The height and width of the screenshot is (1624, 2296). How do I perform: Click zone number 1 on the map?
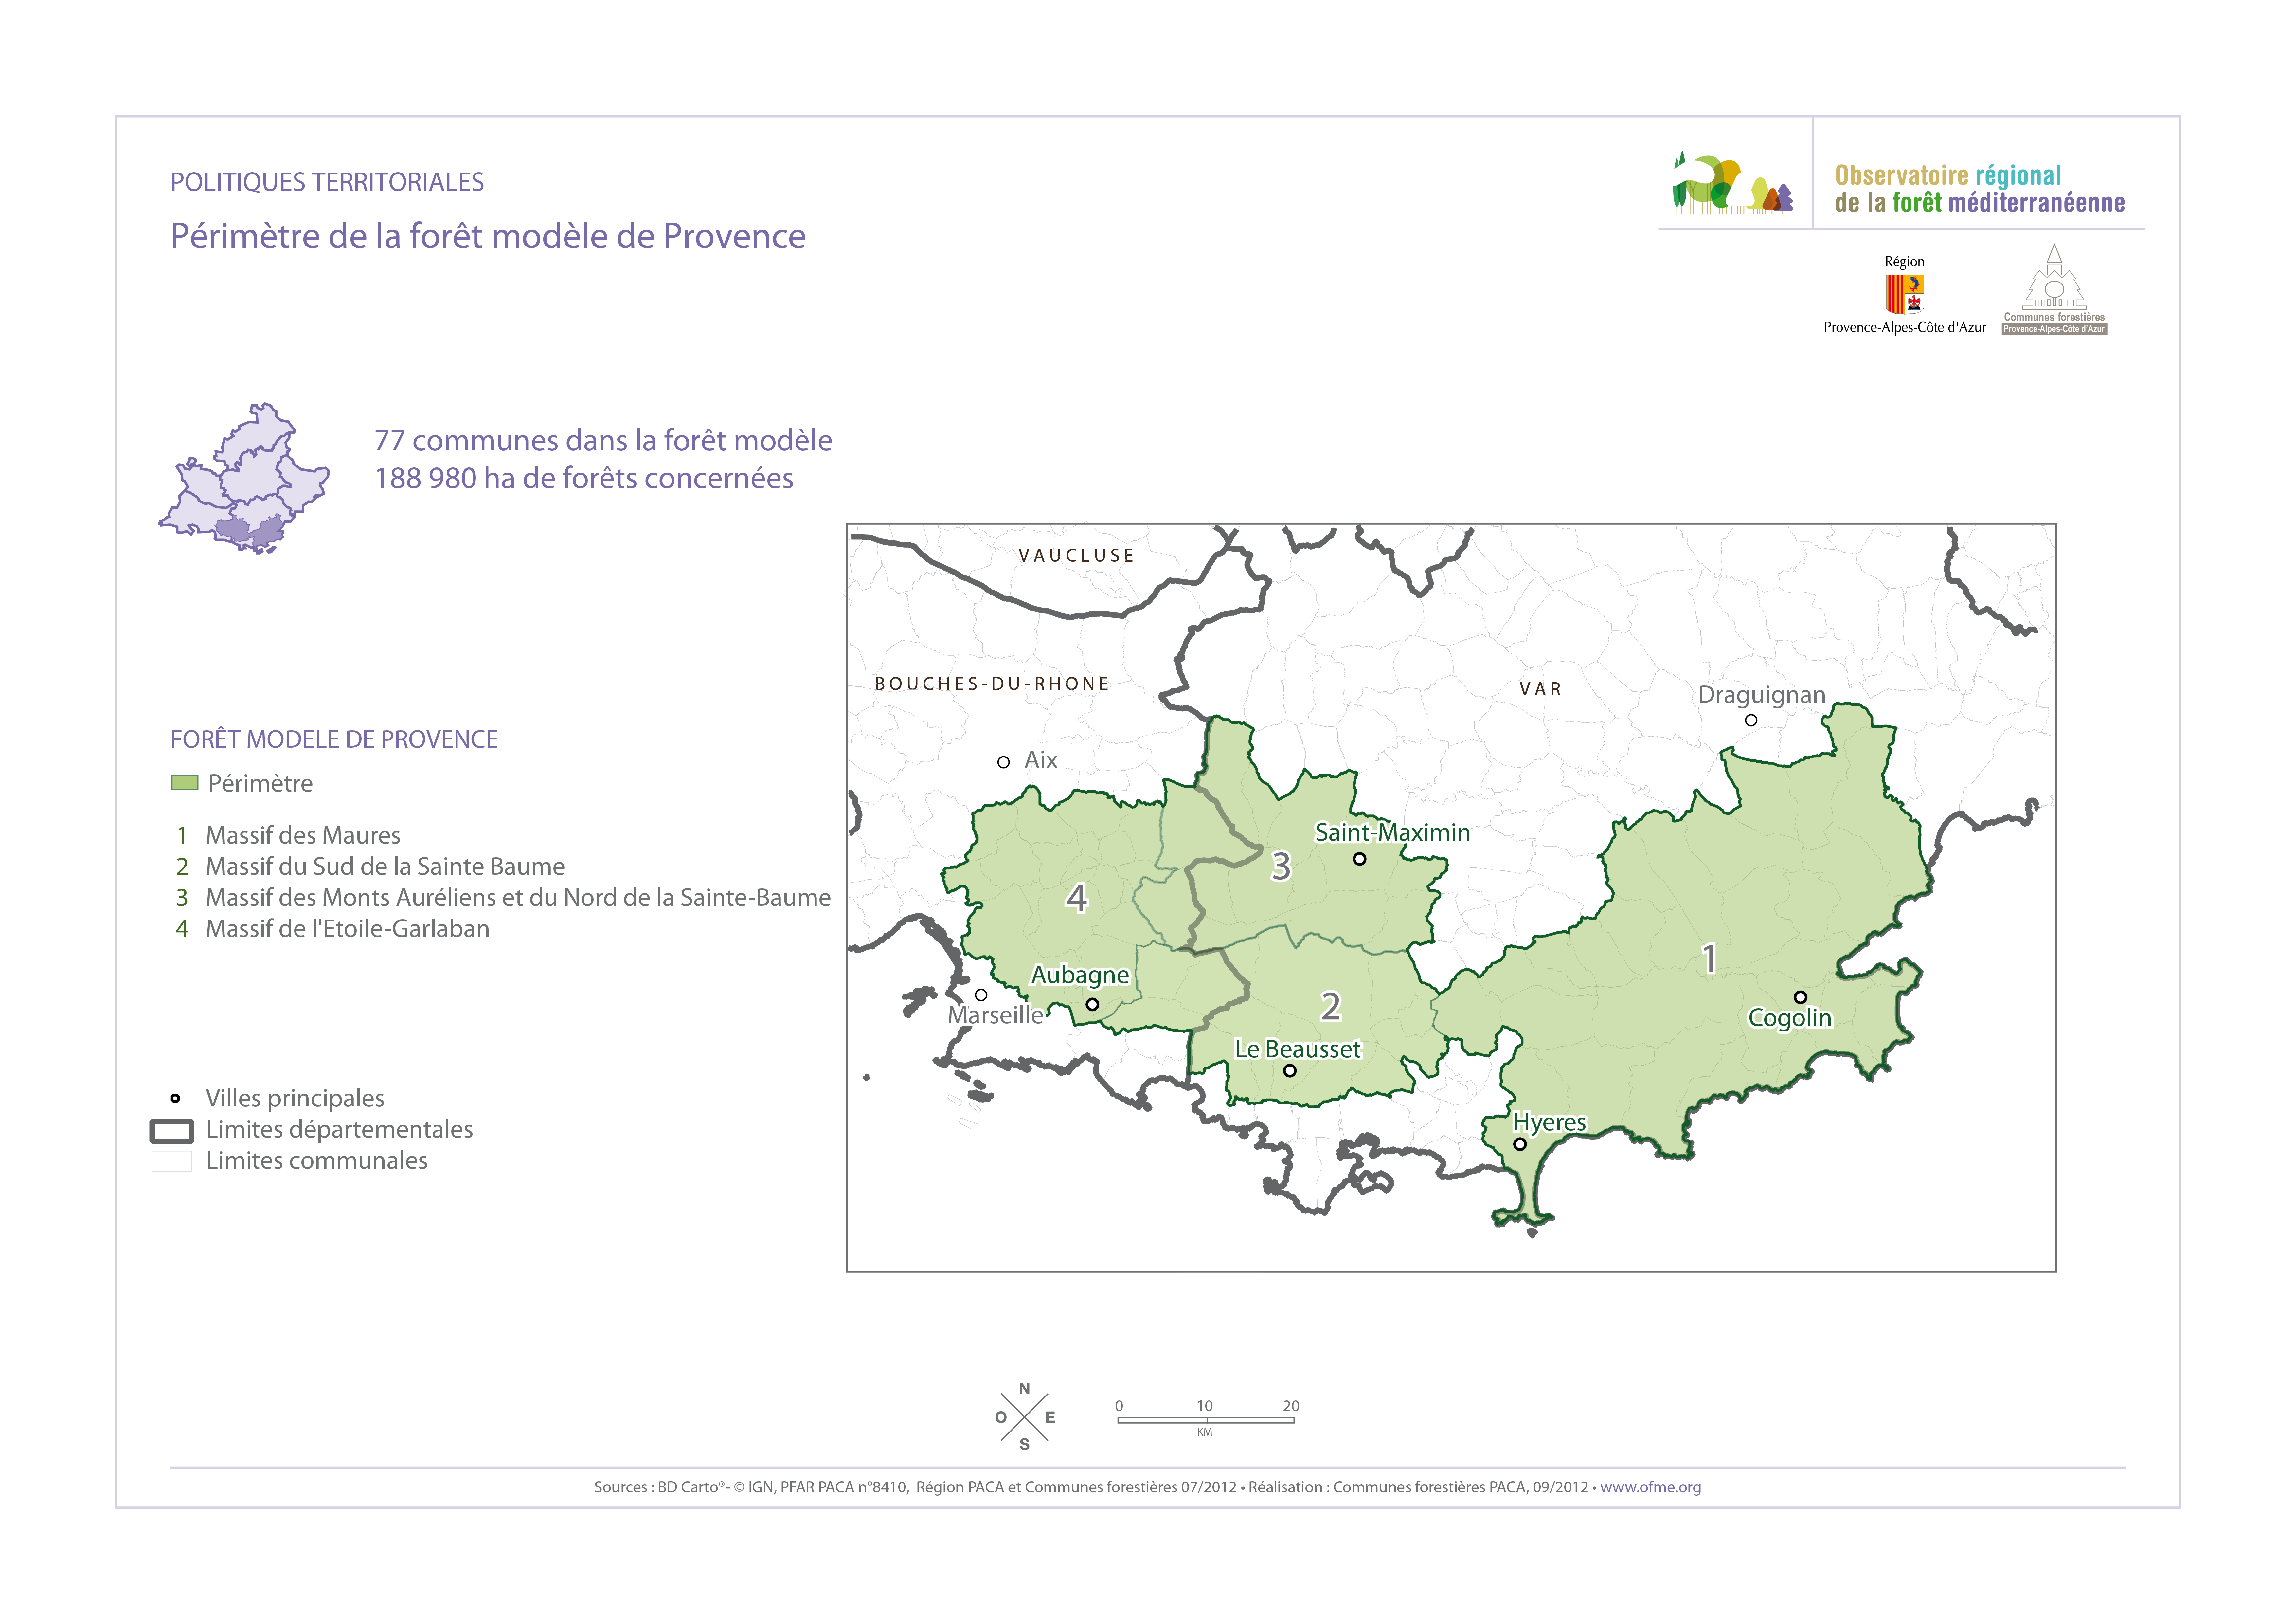(x=1710, y=958)
